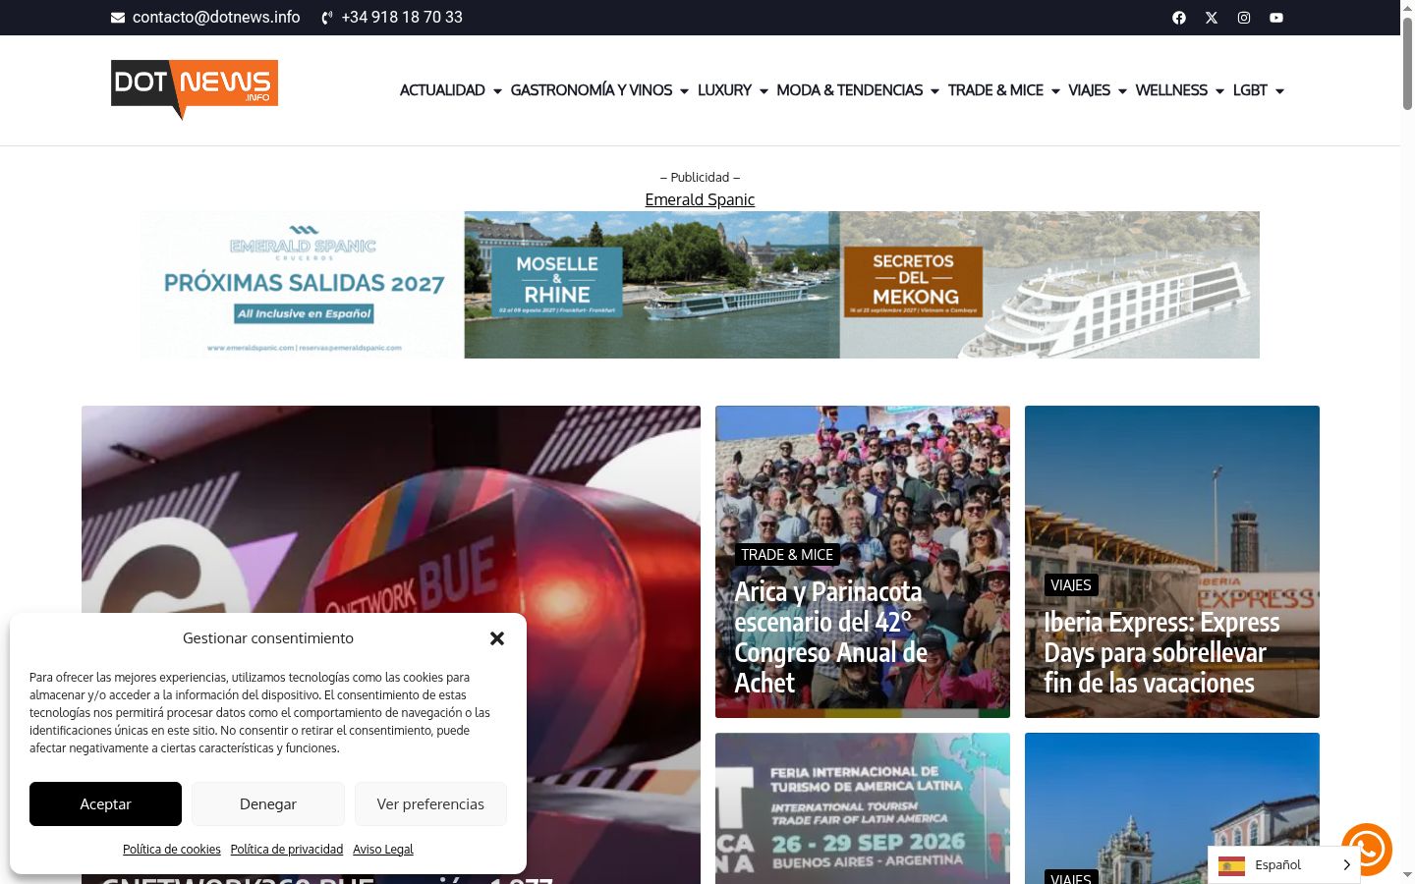Viewport: 1415px width, 884px height.
Task: Click the Denegar cookies button
Action: 268,803
